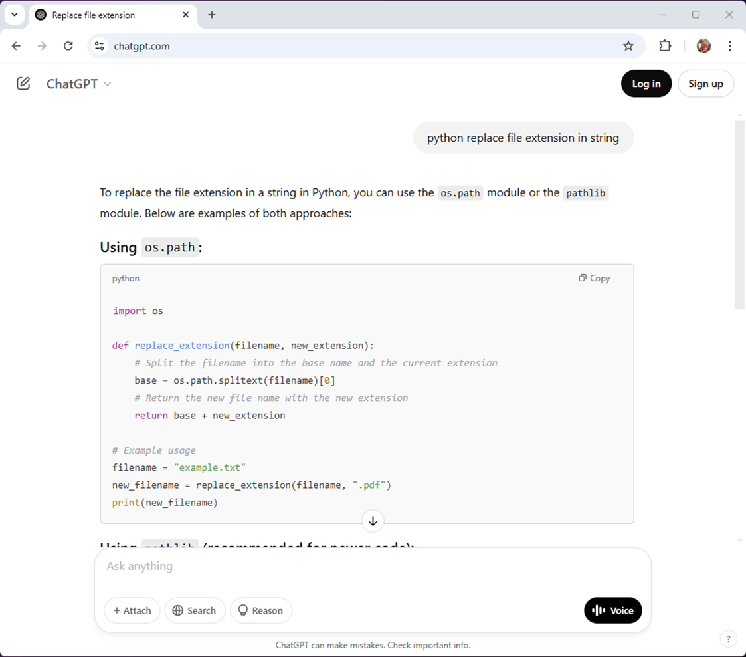Image resolution: width=746 pixels, height=657 pixels.
Task: Toggle the Reason option in composer
Action: coord(260,610)
